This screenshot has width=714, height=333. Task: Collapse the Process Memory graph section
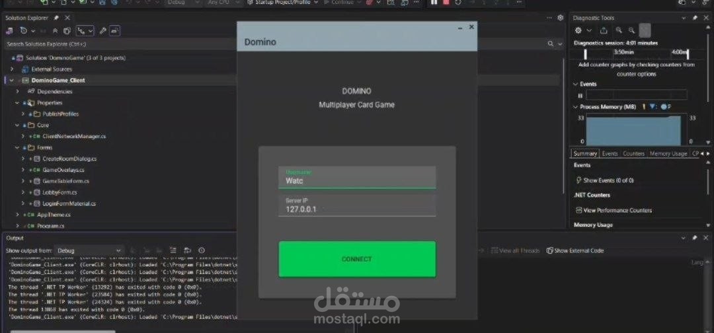click(x=576, y=107)
